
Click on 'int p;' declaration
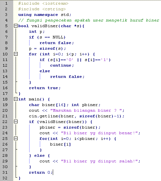[37, 31]
